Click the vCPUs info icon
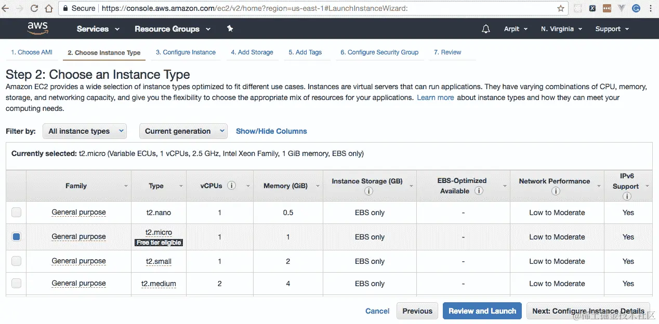This screenshot has height=324, width=659. 232,186
